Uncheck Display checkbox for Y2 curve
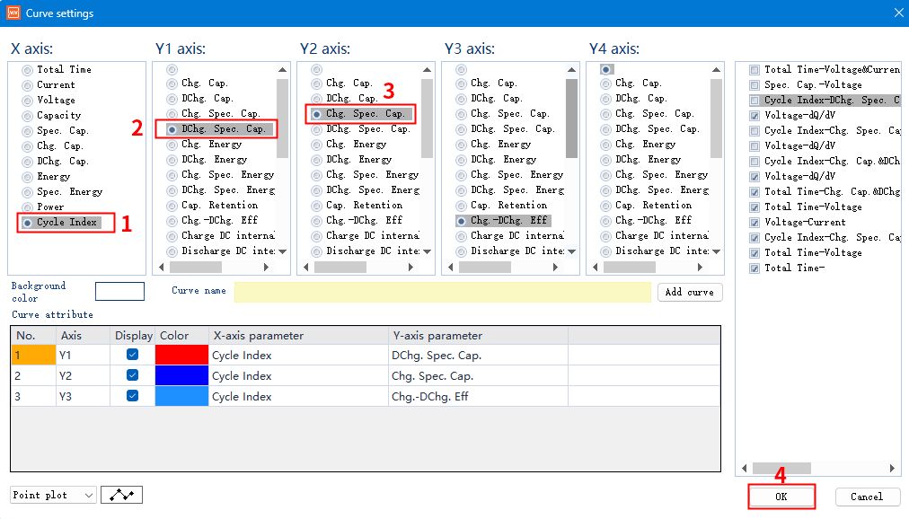Image resolution: width=909 pixels, height=519 pixels. point(132,374)
